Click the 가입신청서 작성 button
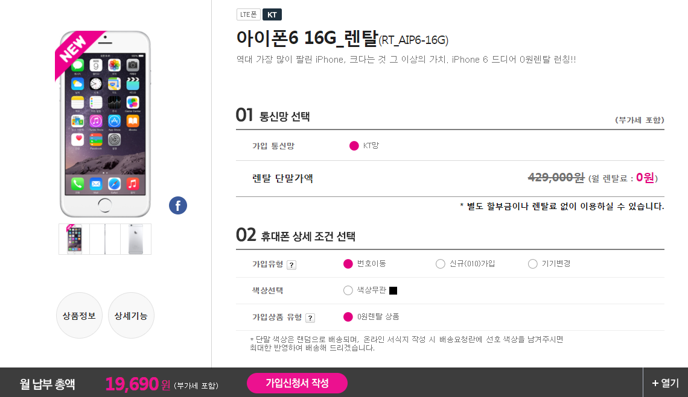Screen dimensions: 688x397 coord(297,383)
